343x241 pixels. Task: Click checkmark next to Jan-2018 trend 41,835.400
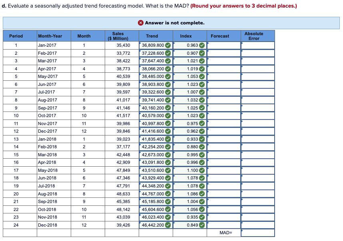point(168,139)
